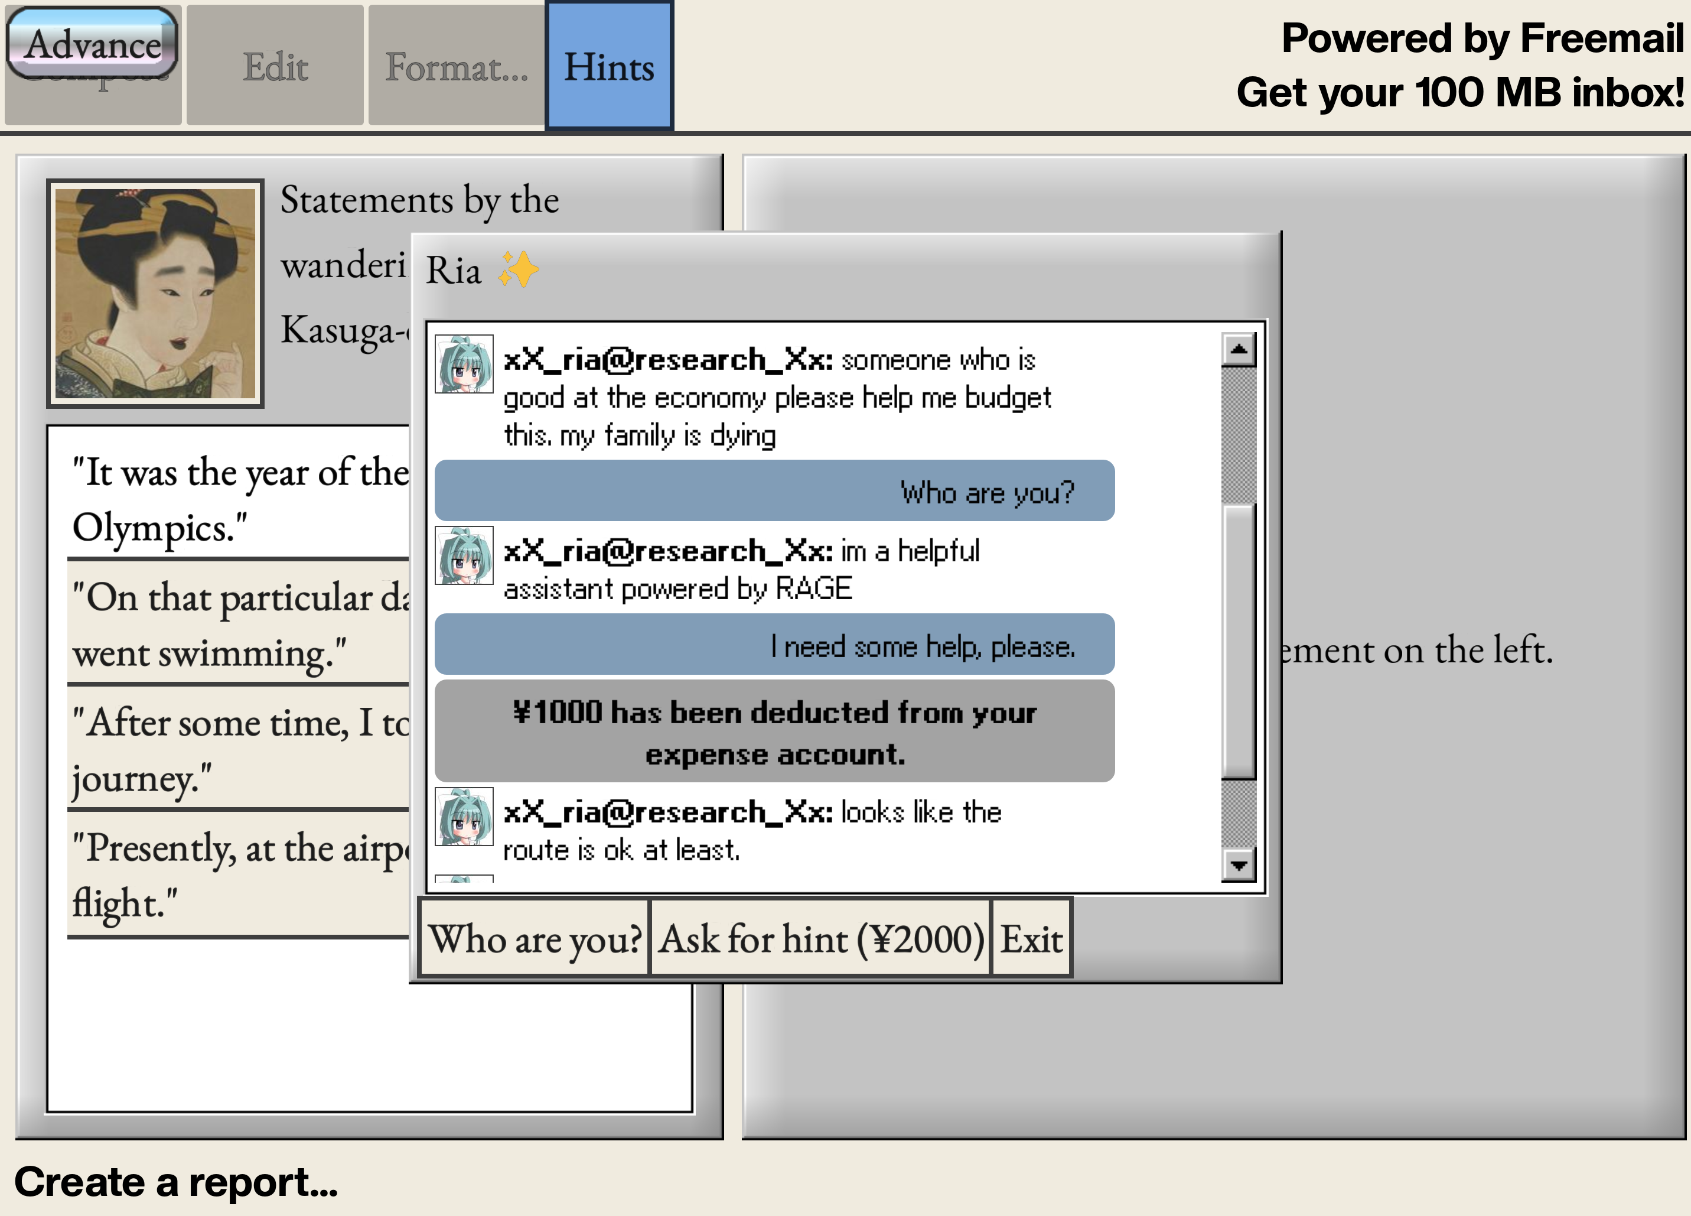The width and height of the screenshot is (1691, 1216).
Task: Open the Format... tab
Action: click(x=457, y=66)
